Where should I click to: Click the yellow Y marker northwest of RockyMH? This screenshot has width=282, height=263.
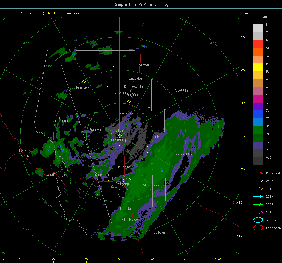pos(65,76)
